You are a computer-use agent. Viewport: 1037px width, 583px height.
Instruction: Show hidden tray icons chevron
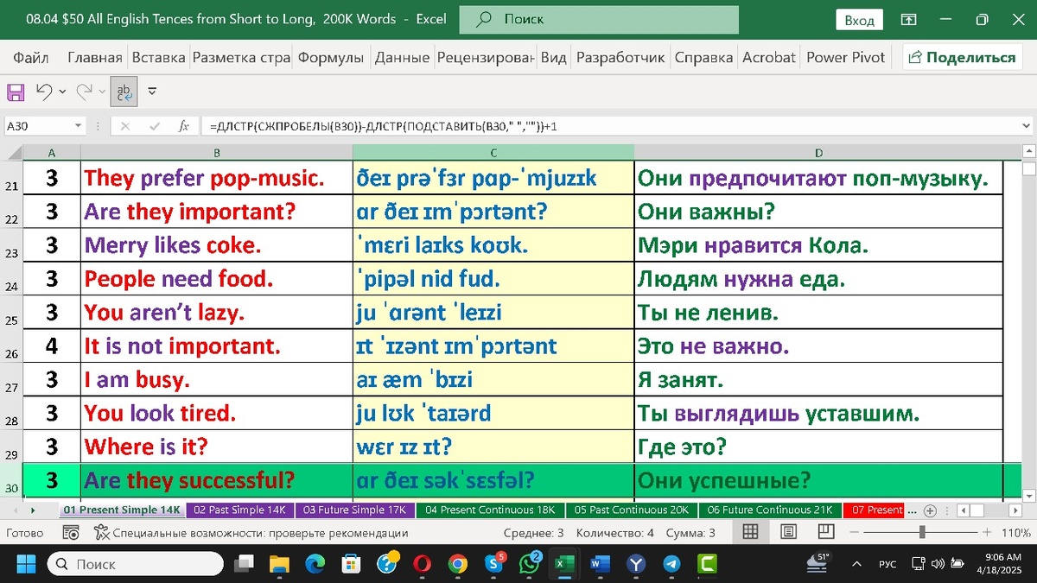[857, 564]
